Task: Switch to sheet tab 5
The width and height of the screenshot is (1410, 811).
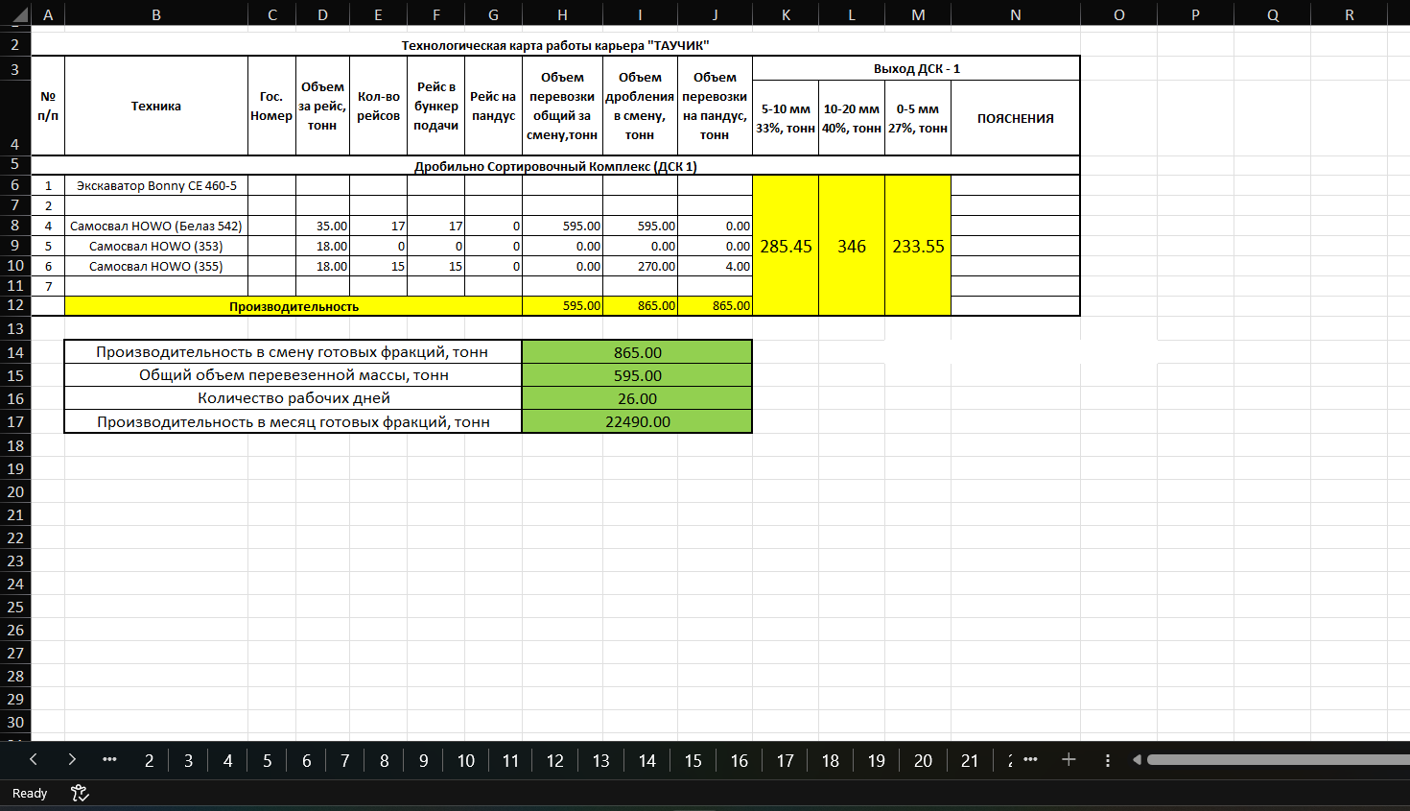Action: tap(267, 760)
